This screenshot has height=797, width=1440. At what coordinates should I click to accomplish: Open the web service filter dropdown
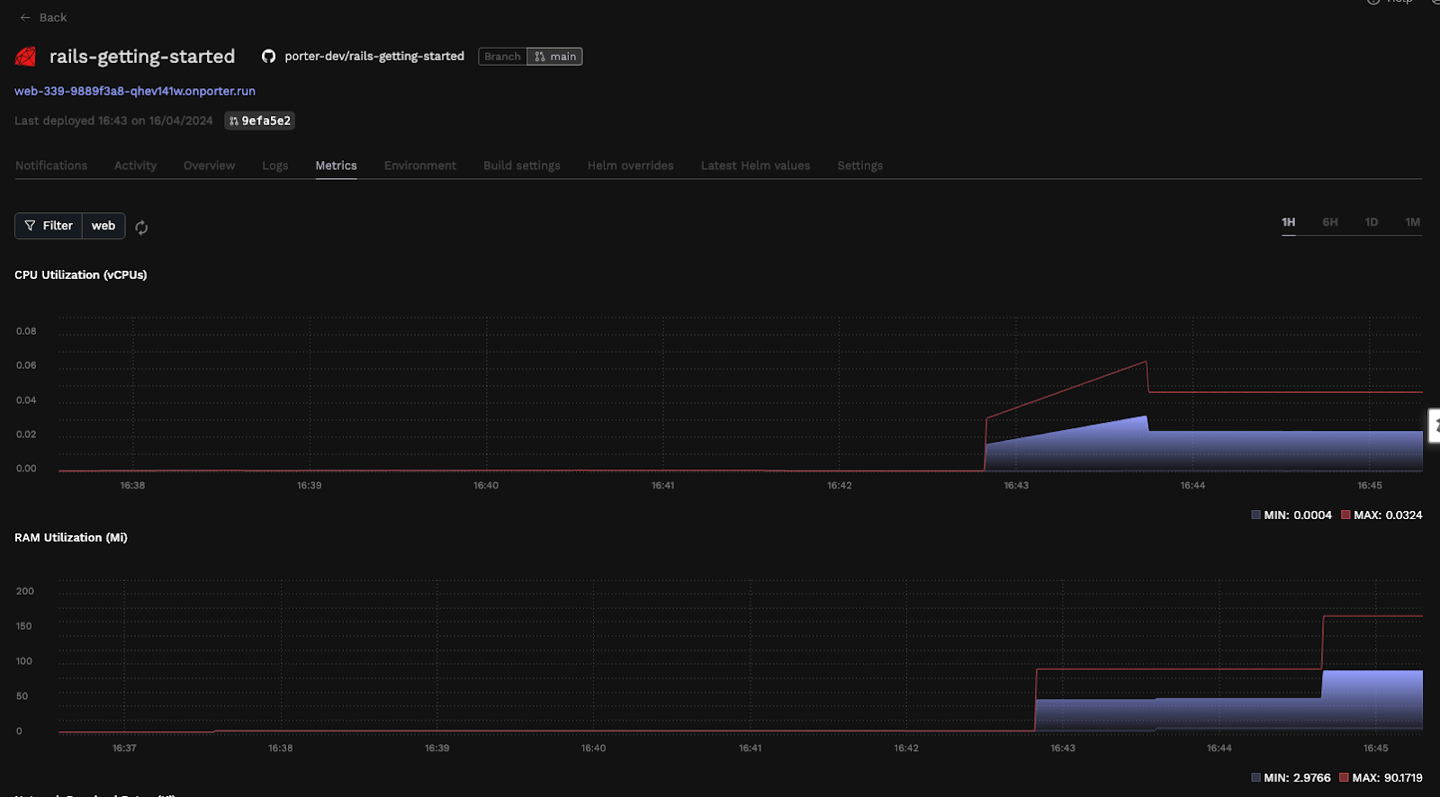click(x=103, y=226)
